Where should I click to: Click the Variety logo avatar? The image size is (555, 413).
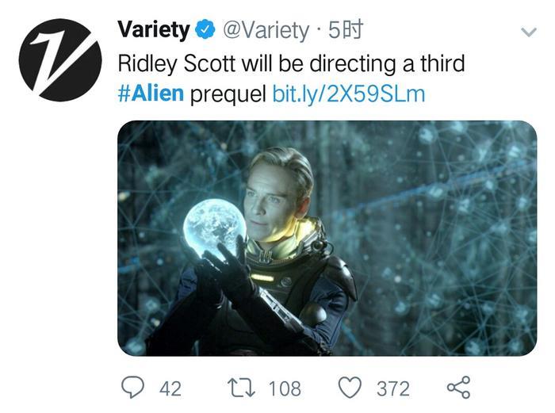tap(60, 60)
